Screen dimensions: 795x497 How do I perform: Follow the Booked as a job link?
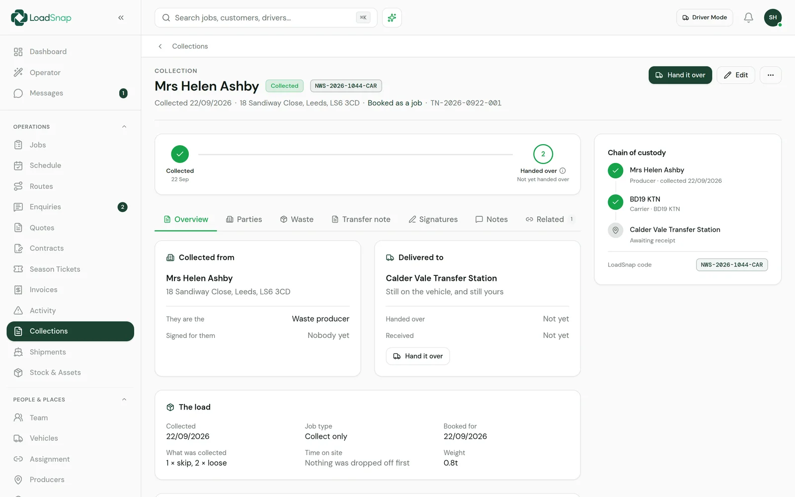[x=395, y=103]
